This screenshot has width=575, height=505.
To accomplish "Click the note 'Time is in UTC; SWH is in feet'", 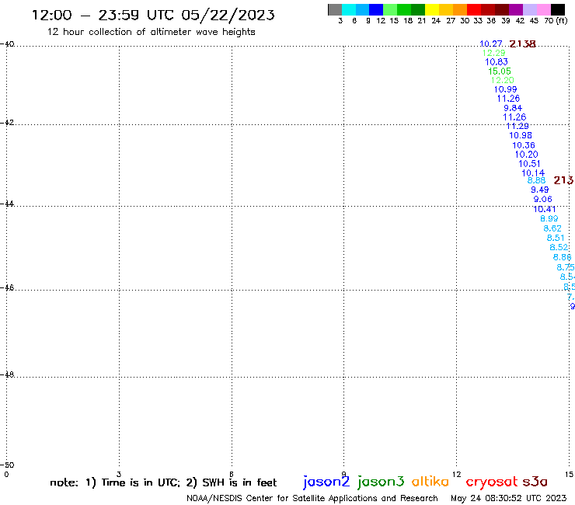I will (x=163, y=482).
